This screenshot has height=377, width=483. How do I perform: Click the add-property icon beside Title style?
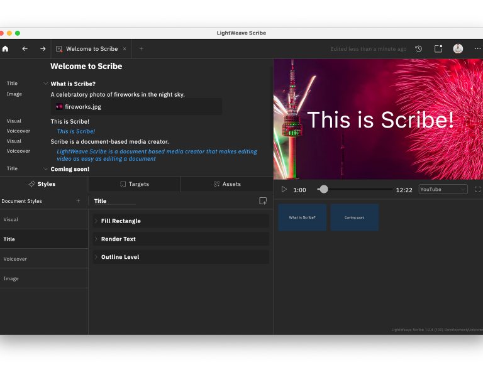pos(263,201)
